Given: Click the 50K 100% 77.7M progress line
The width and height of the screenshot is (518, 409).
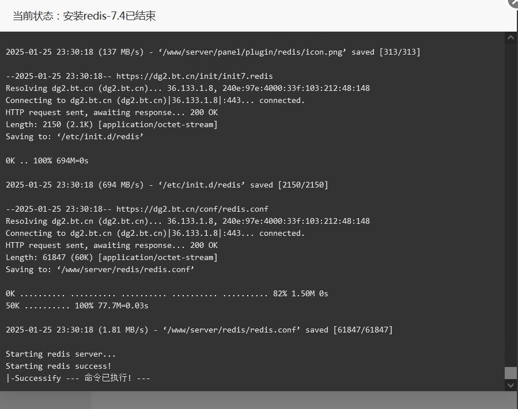Looking at the screenshot, I should tap(77, 306).
